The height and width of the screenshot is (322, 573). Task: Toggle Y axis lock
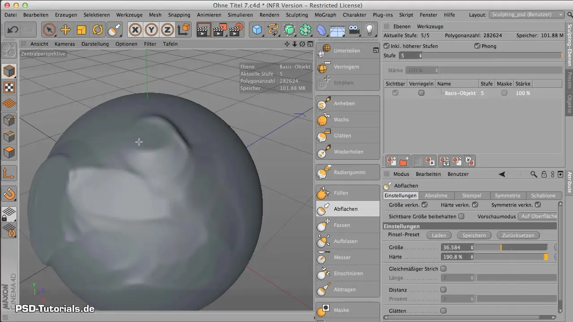click(x=151, y=30)
